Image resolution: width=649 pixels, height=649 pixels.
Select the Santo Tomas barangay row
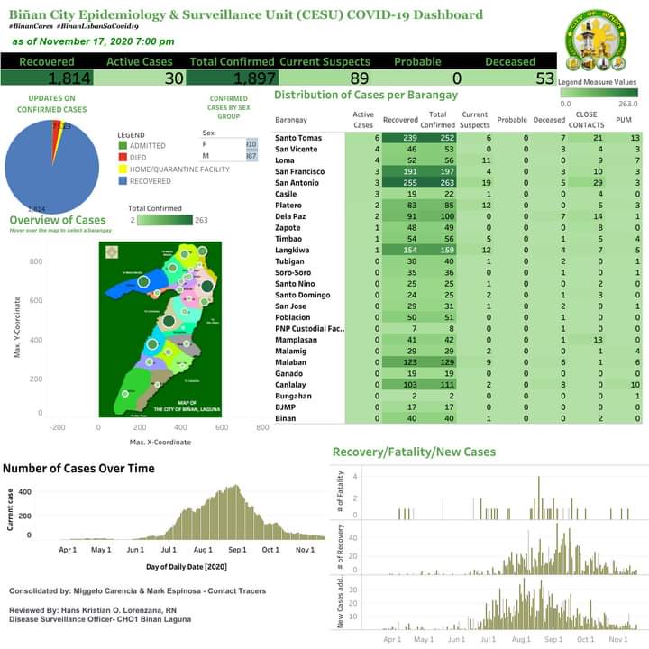[457, 138]
